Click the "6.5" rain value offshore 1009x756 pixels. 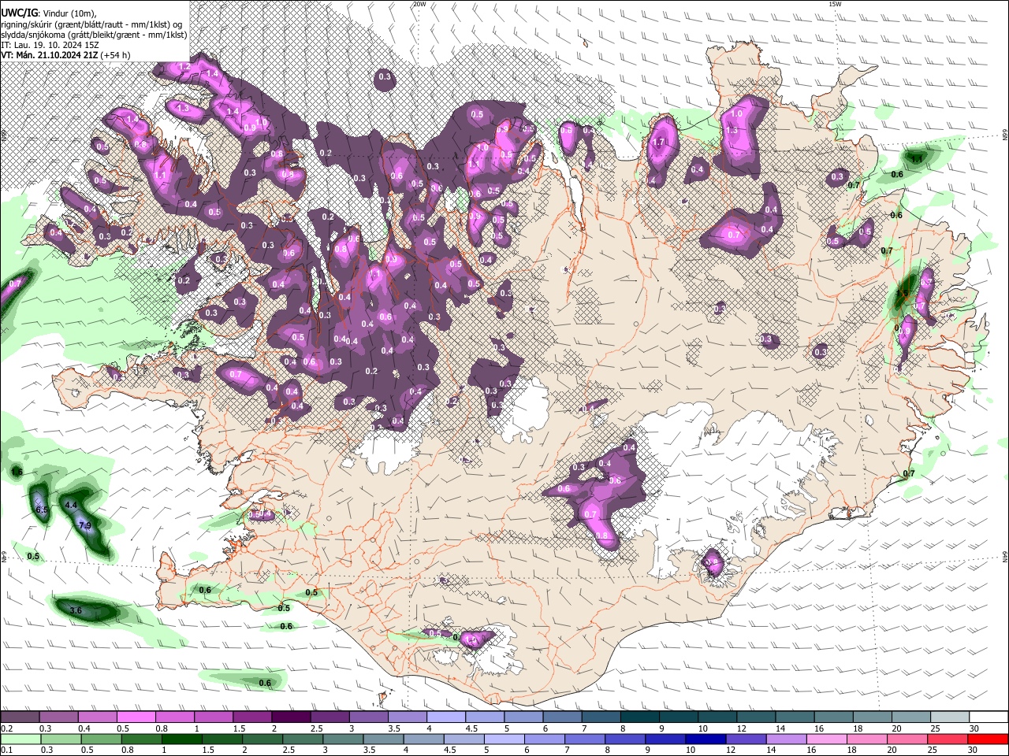coord(42,510)
